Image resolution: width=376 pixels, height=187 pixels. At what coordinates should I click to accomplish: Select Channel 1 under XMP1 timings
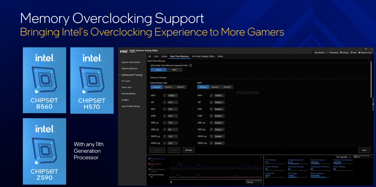tap(215, 87)
